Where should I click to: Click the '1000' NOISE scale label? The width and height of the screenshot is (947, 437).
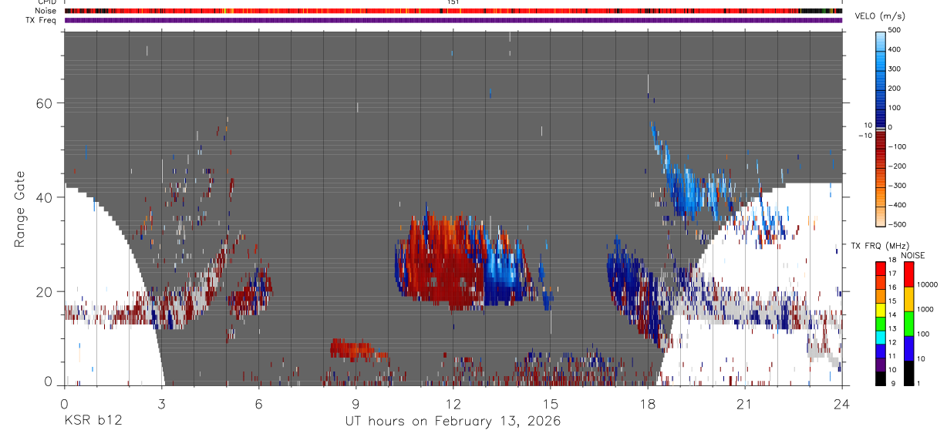[x=925, y=309]
